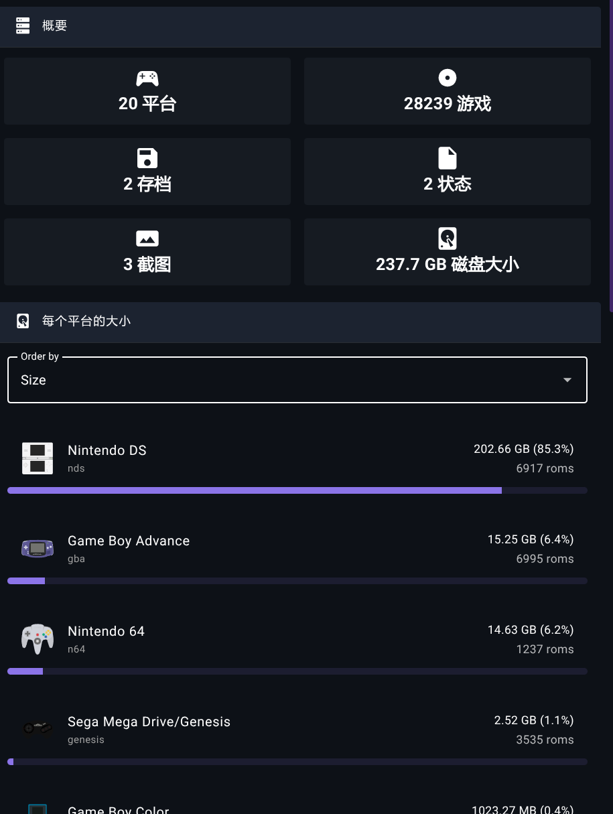
Task: Open the Nintendo DS platform entry
Action: pos(297,458)
